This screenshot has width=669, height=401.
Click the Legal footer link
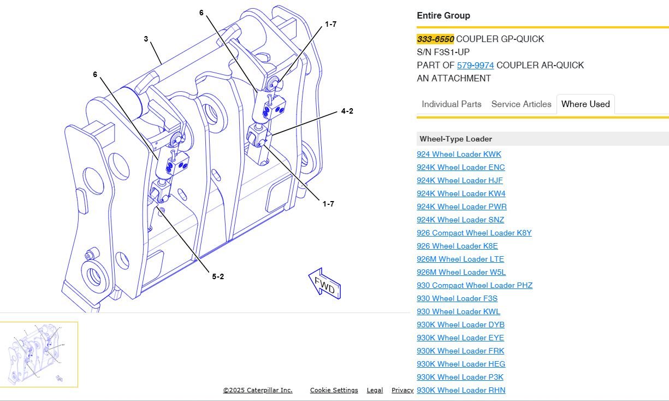coord(375,390)
